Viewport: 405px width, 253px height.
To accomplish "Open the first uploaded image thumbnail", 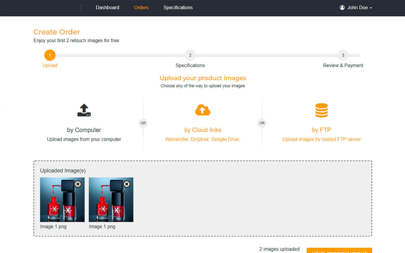I will (62, 199).
